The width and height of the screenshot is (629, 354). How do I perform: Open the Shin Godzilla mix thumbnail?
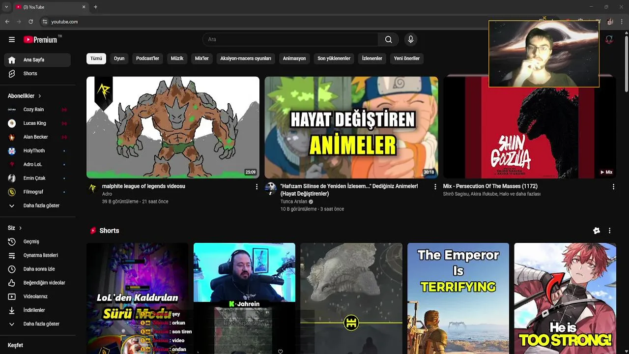[530, 127]
